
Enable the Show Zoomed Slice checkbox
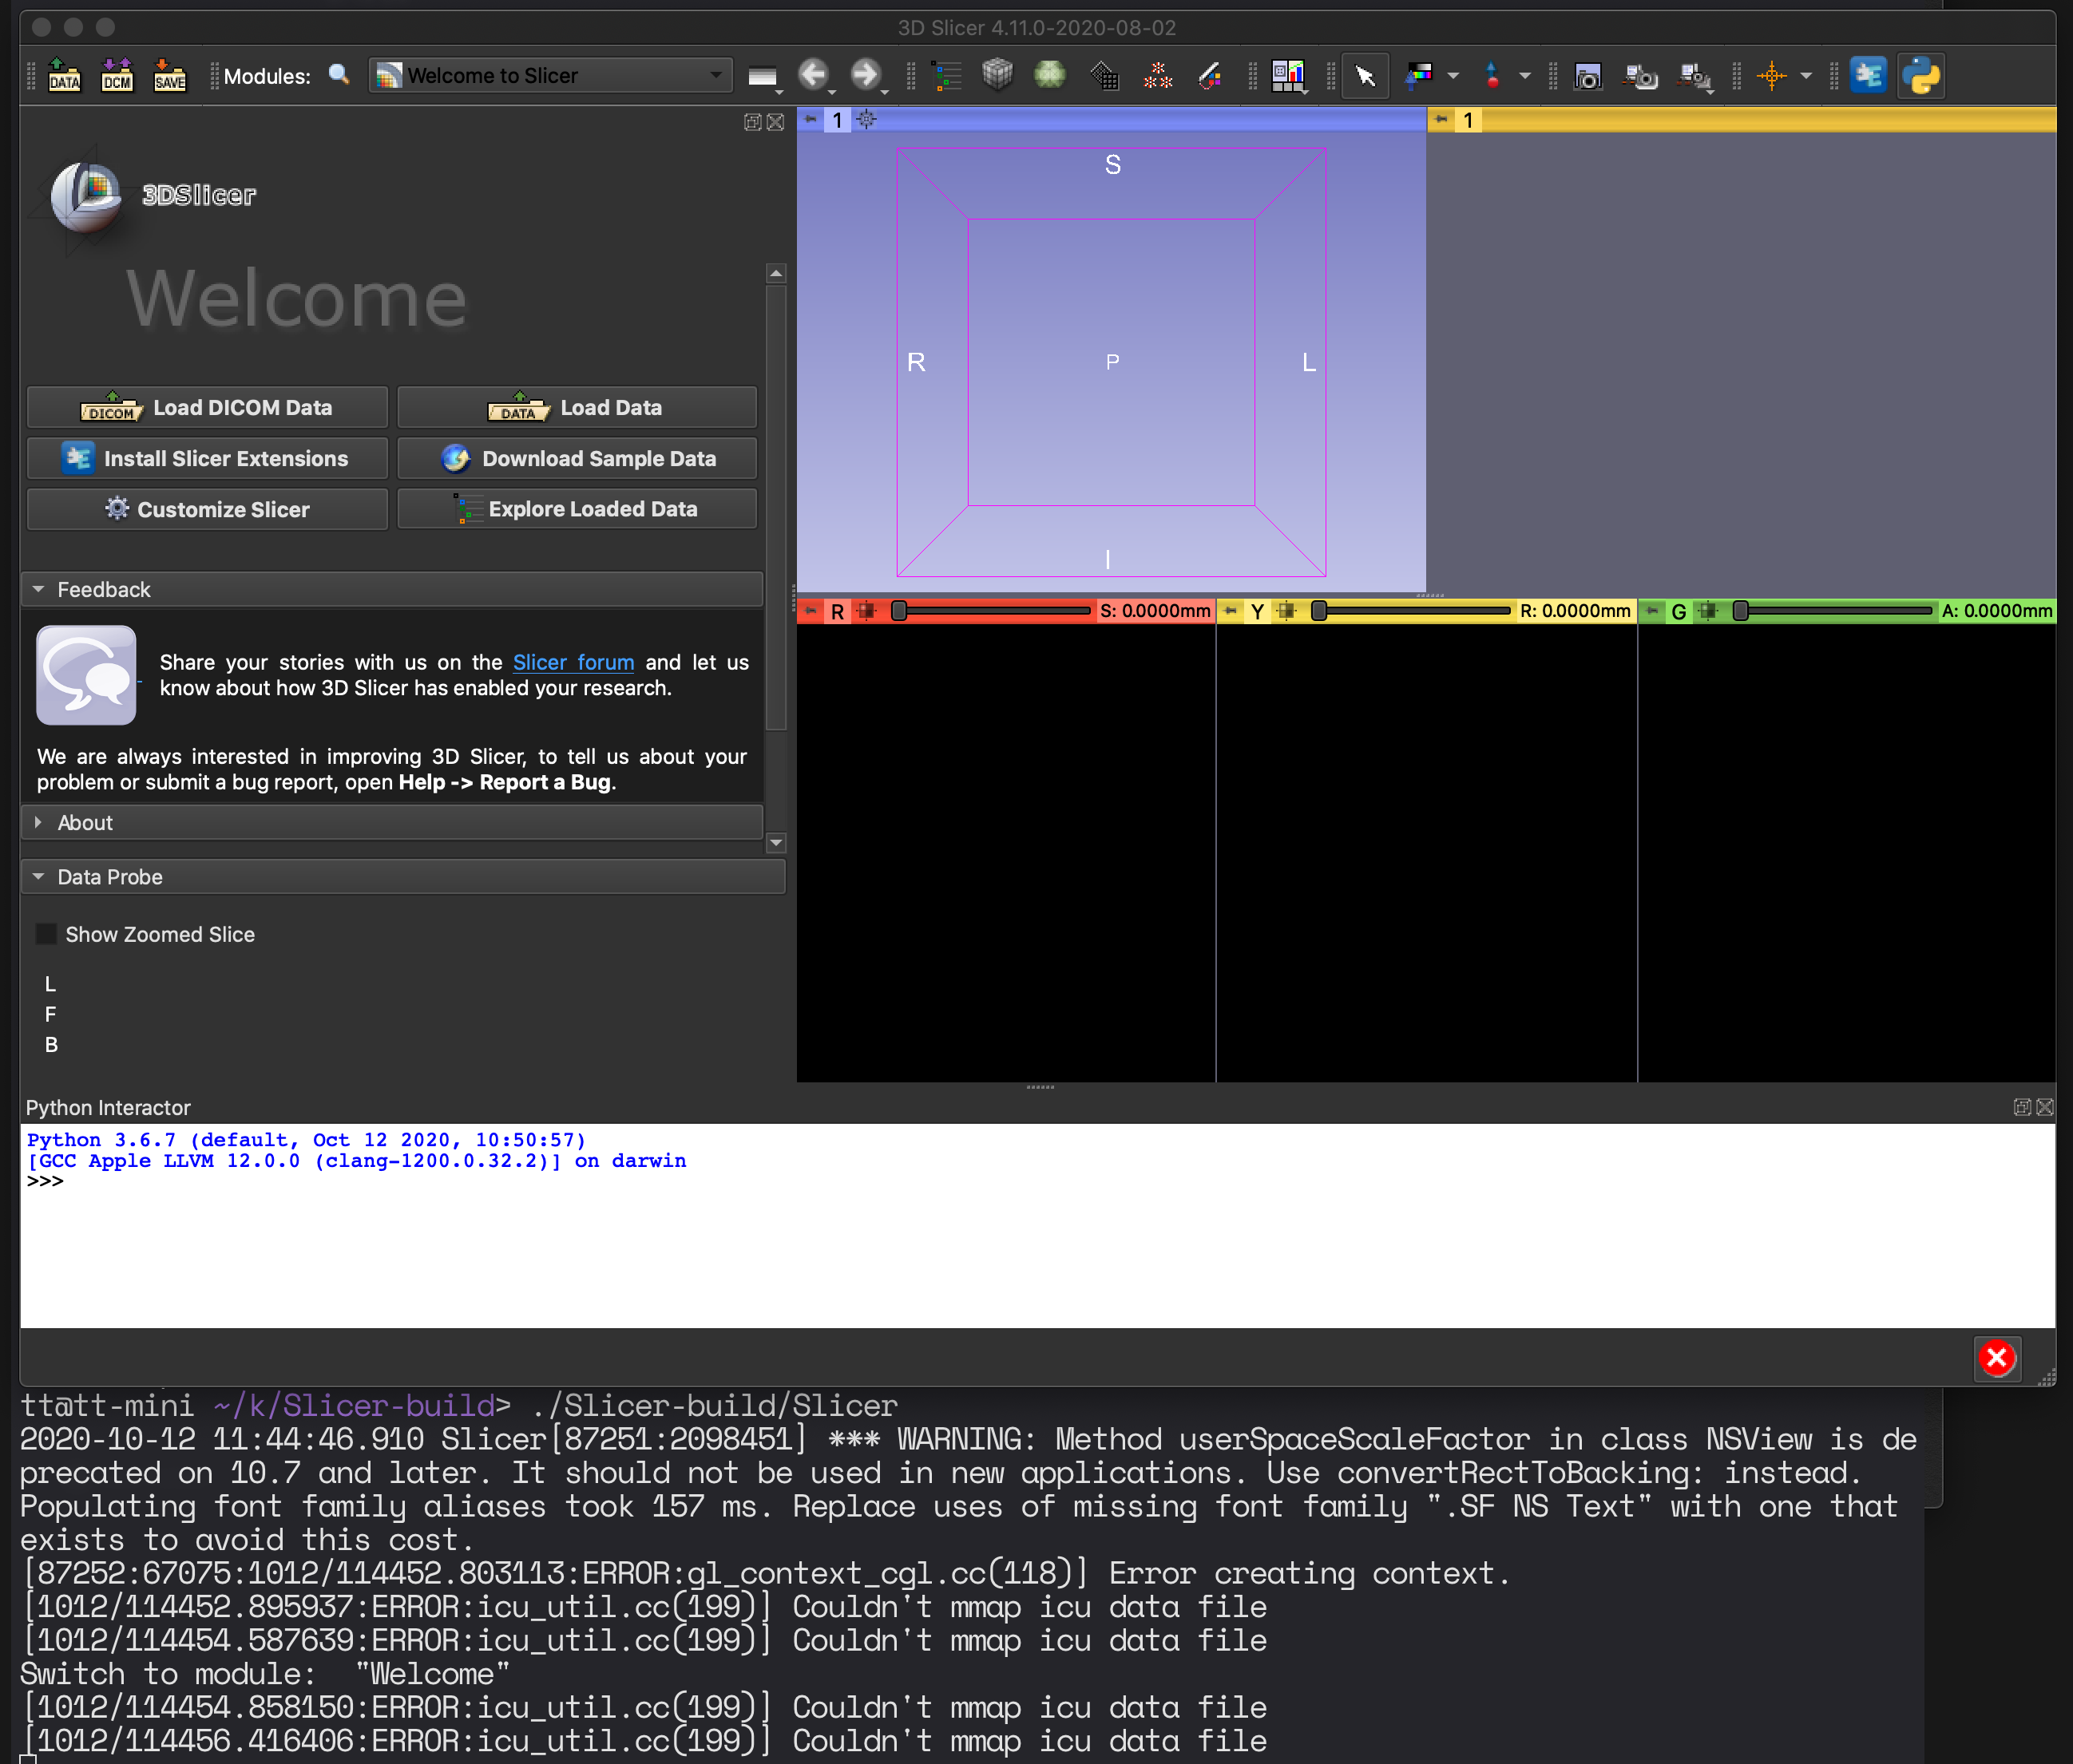46,934
